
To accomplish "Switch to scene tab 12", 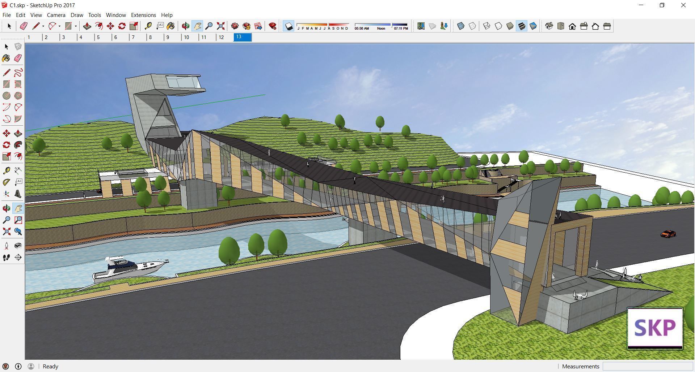I will point(225,37).
